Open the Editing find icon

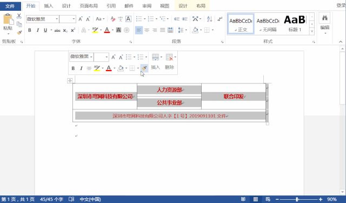click(324, 18)
